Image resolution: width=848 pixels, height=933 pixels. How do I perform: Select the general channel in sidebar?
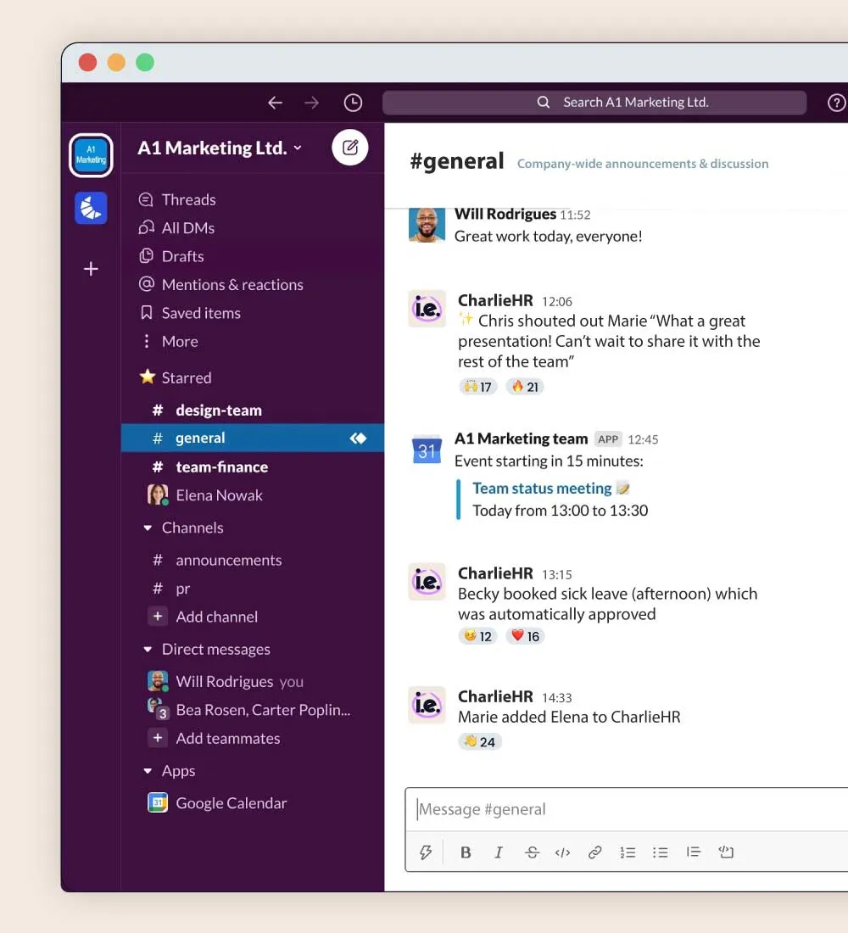(x=253, y=438)
